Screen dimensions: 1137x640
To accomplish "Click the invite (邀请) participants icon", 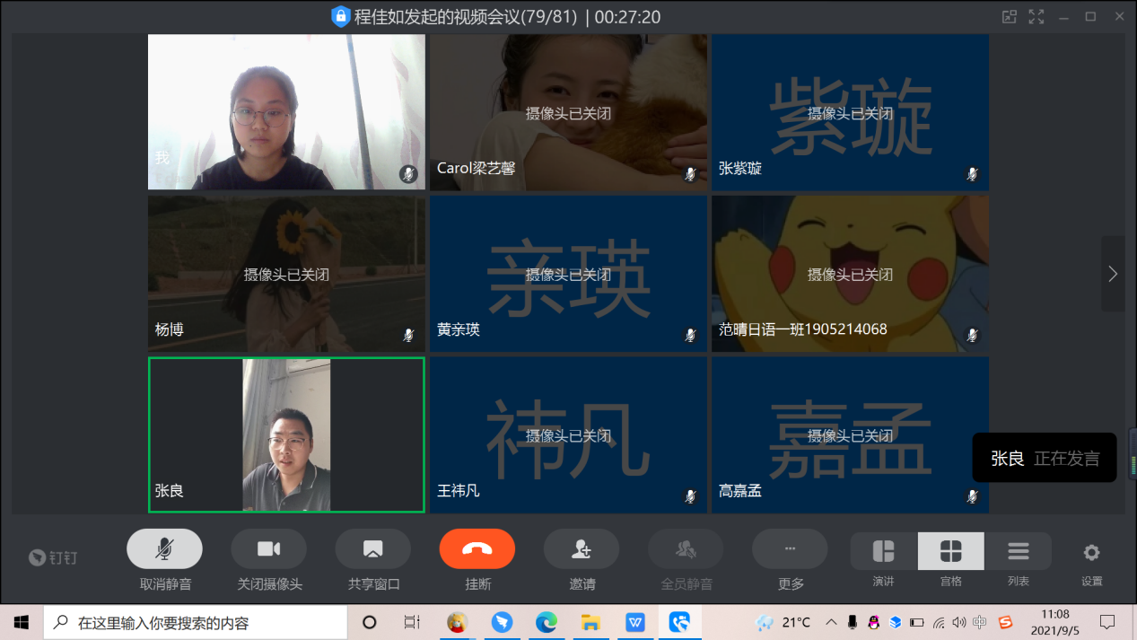I will (x=581, y=549).
